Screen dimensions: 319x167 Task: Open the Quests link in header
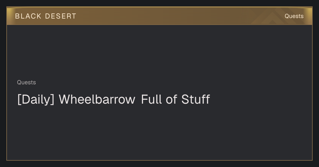294,16
